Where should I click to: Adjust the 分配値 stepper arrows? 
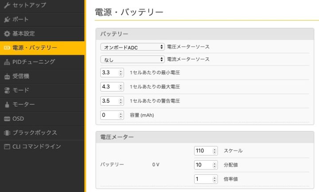(x=215, y=165)
